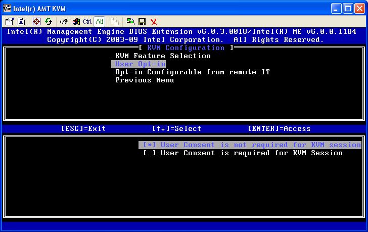Click the green refresh screen icon
Screen dimensions: 368x232
(49, 22)
